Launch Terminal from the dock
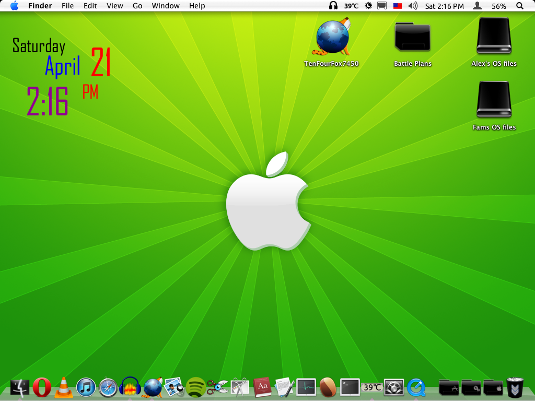 (350, 387)
